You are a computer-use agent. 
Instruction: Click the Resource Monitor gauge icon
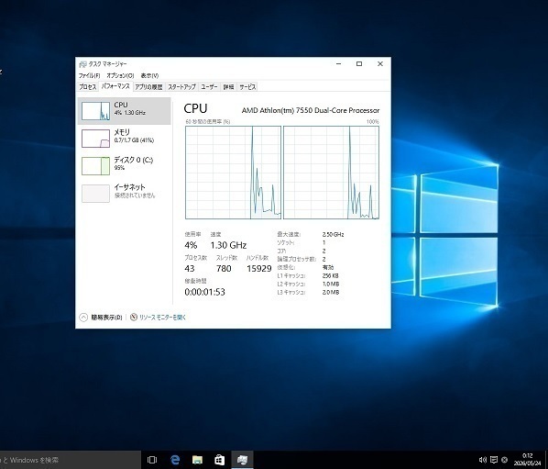click(134, 317)
